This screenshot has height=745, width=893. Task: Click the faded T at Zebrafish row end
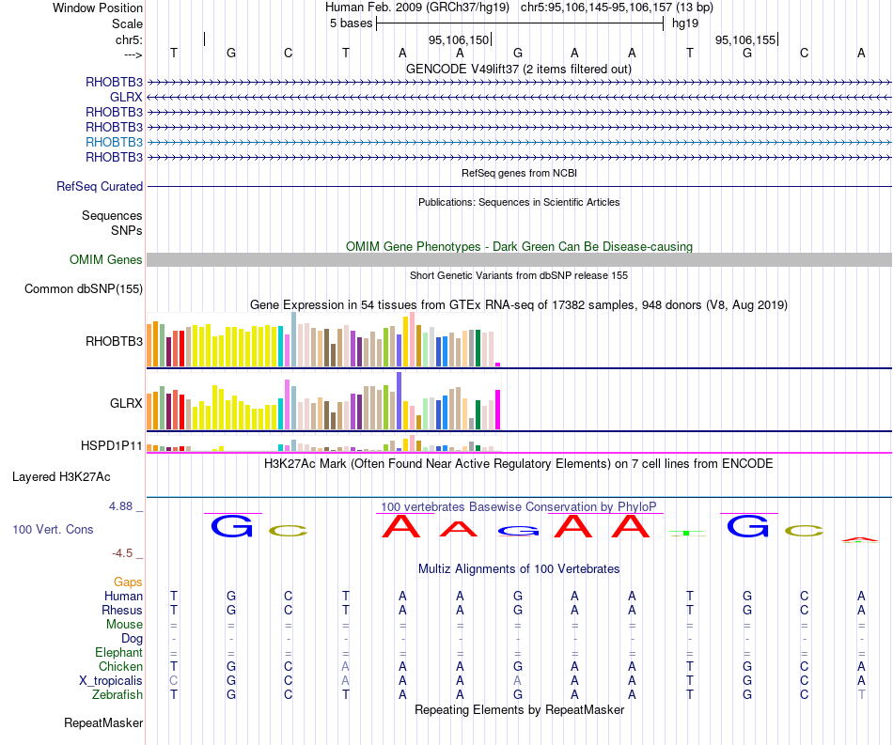(862, 695)
